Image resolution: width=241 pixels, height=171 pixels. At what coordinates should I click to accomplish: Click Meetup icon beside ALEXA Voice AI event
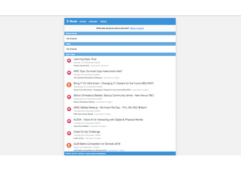(x=69, y=121)
